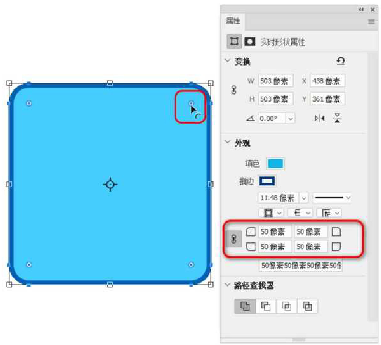The image size is (381, 345).
Task: Collapse the 变换 section
Action: [228, 60]
